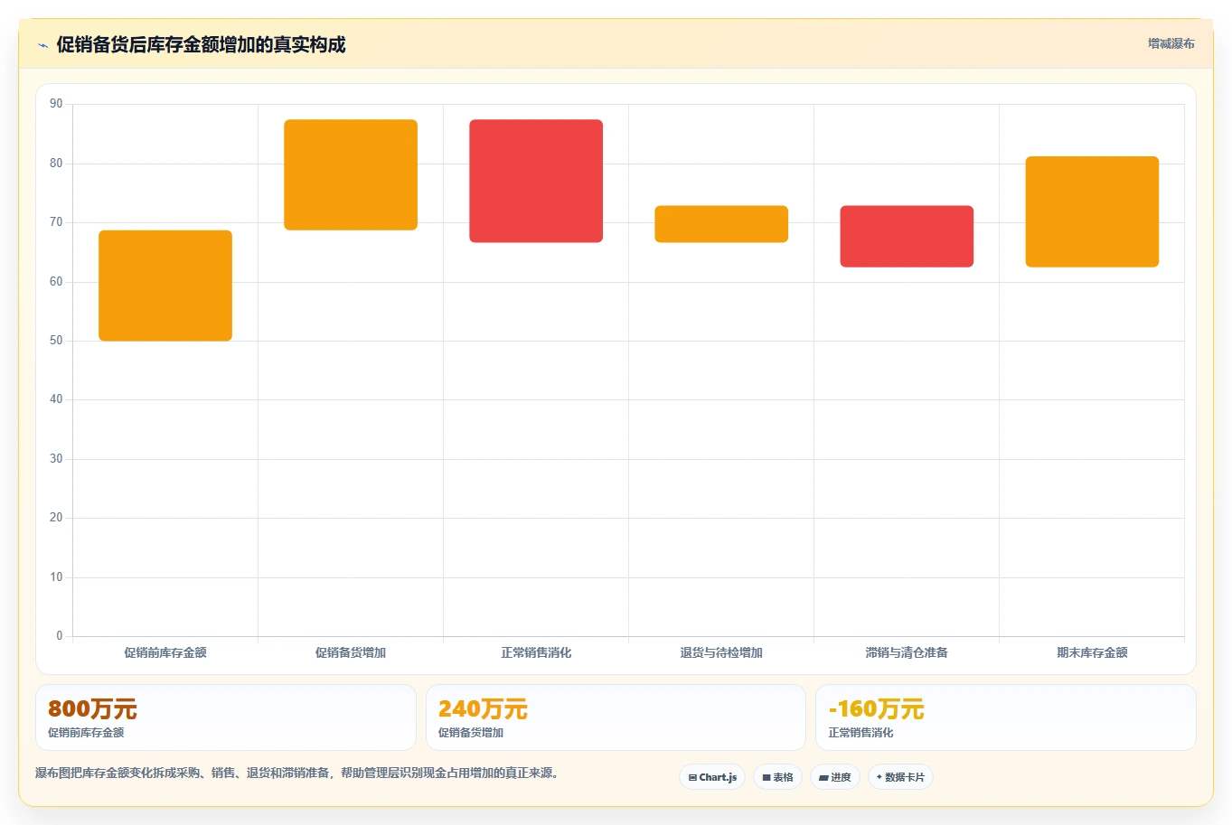
Task: Click the 增减瀑布 label in the header
Action: pos(1171,43)
